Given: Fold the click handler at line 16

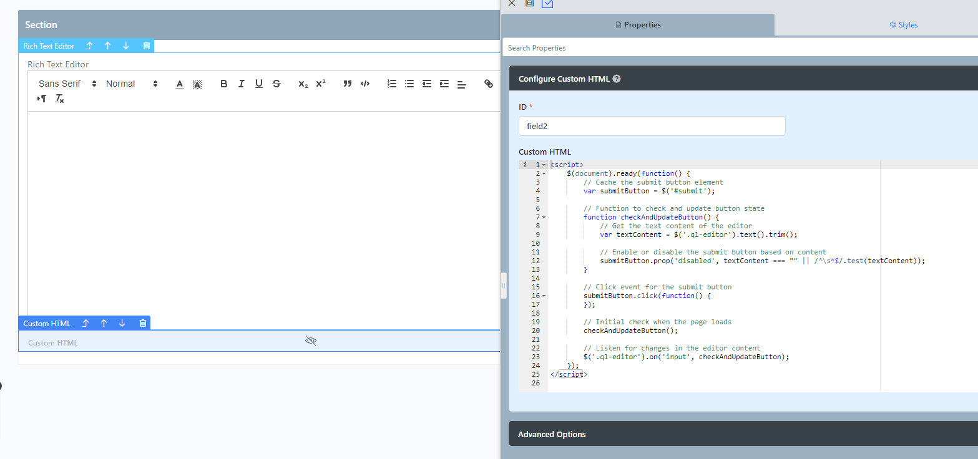Looking at the screenshot, I should (x=544, y=296).
